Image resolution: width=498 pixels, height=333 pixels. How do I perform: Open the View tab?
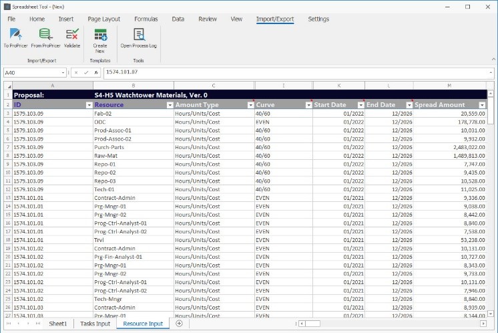point(236,19)
